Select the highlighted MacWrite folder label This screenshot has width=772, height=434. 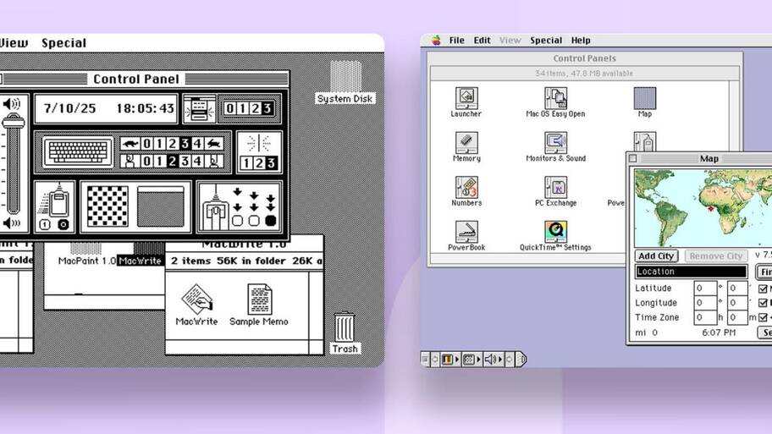pyautogui.click(x=141, y=261)
